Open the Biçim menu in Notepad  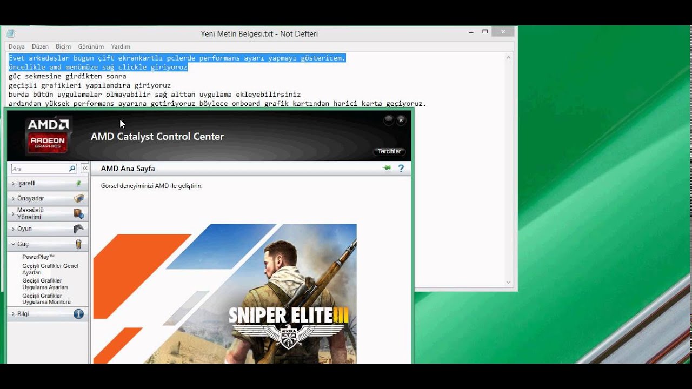click(x=63, y=46)
